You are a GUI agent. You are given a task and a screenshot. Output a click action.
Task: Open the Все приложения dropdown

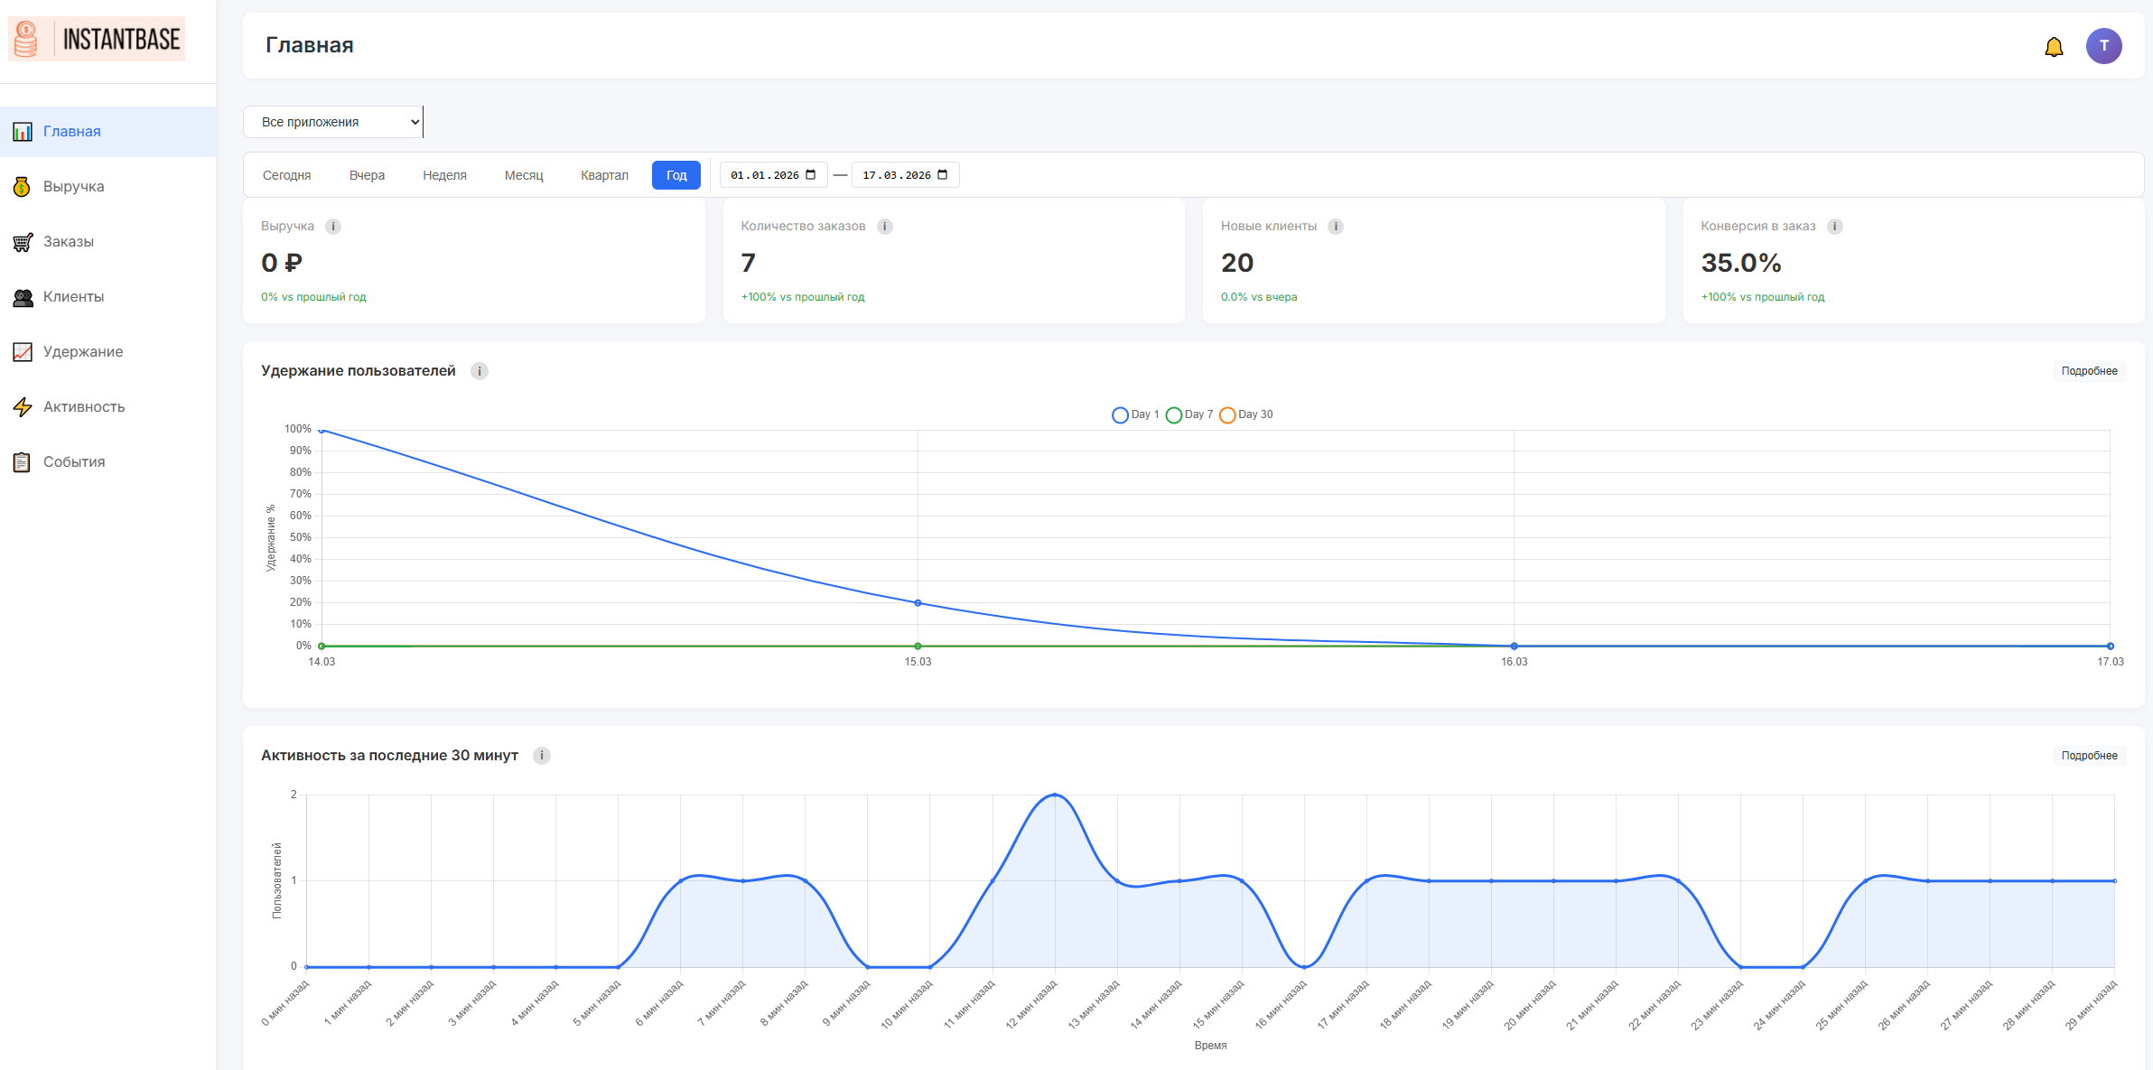(332, 121)
